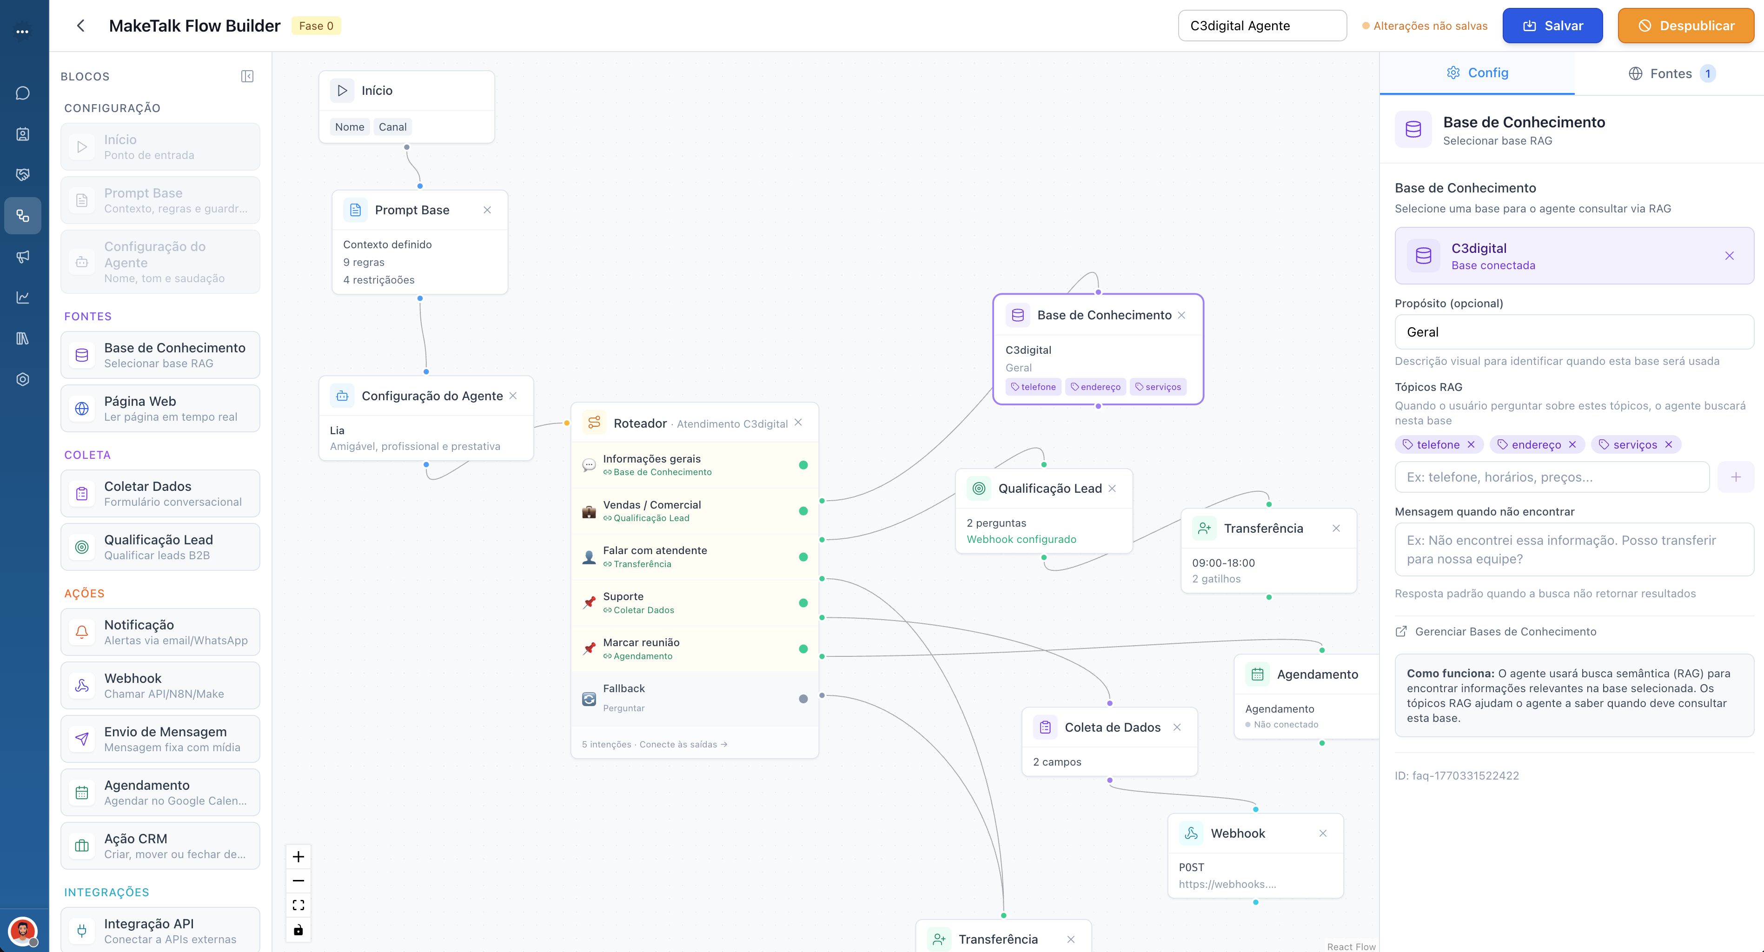
Task: Open settings gear in the left sidebar
Action: click(23, 378)
